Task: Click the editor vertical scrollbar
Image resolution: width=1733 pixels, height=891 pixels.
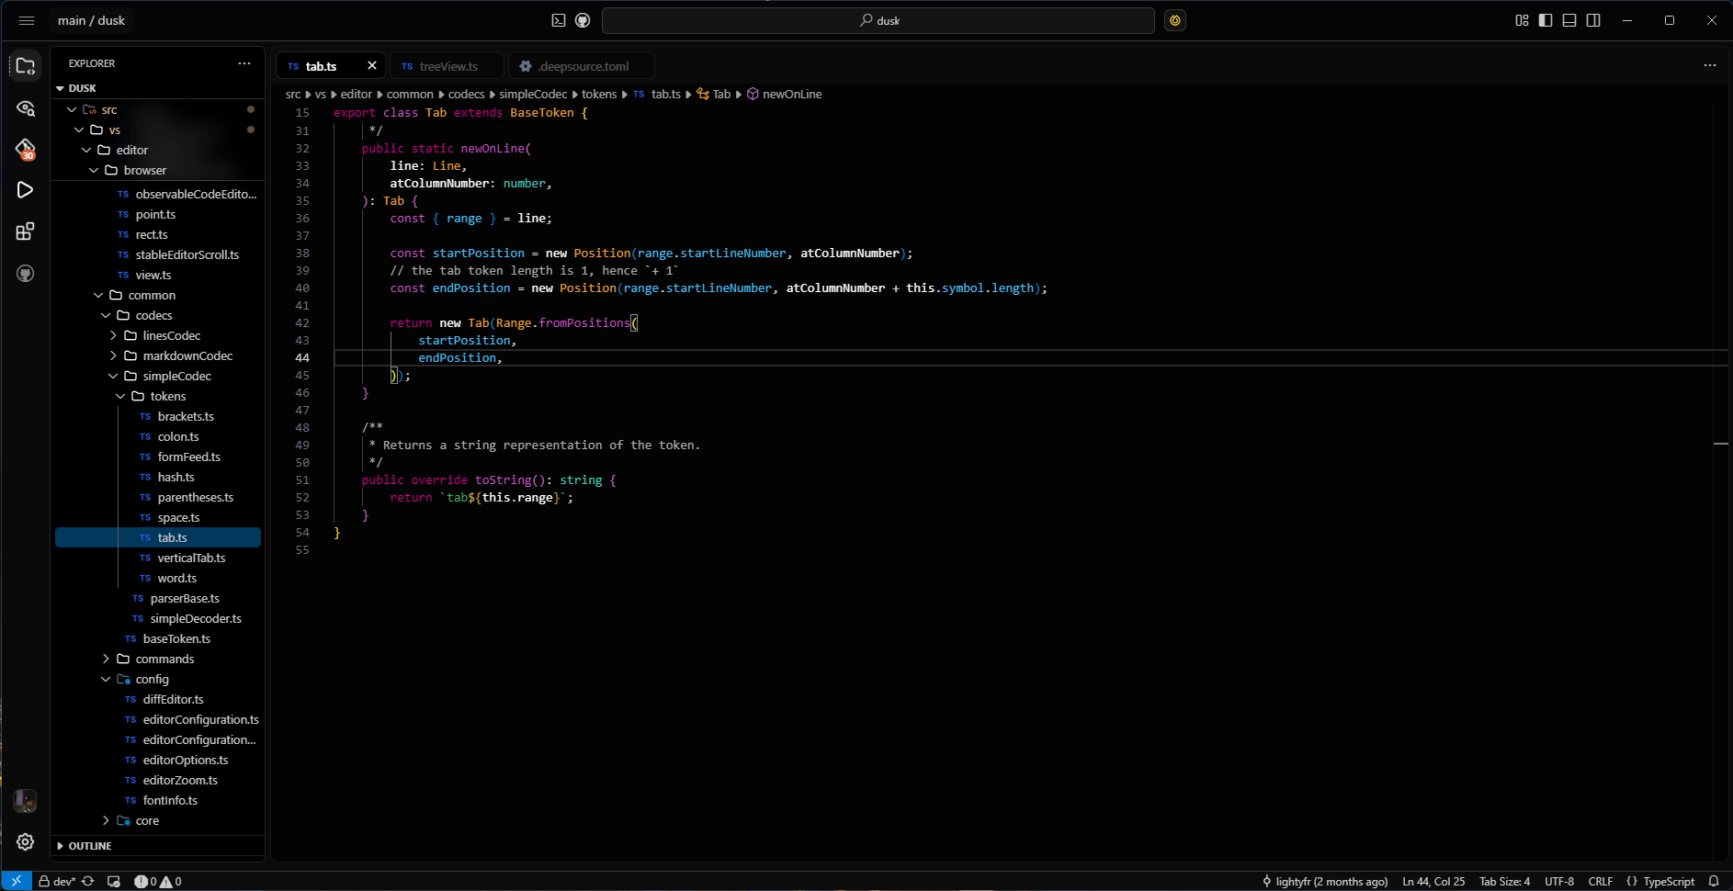Action: coord(1721,482)
